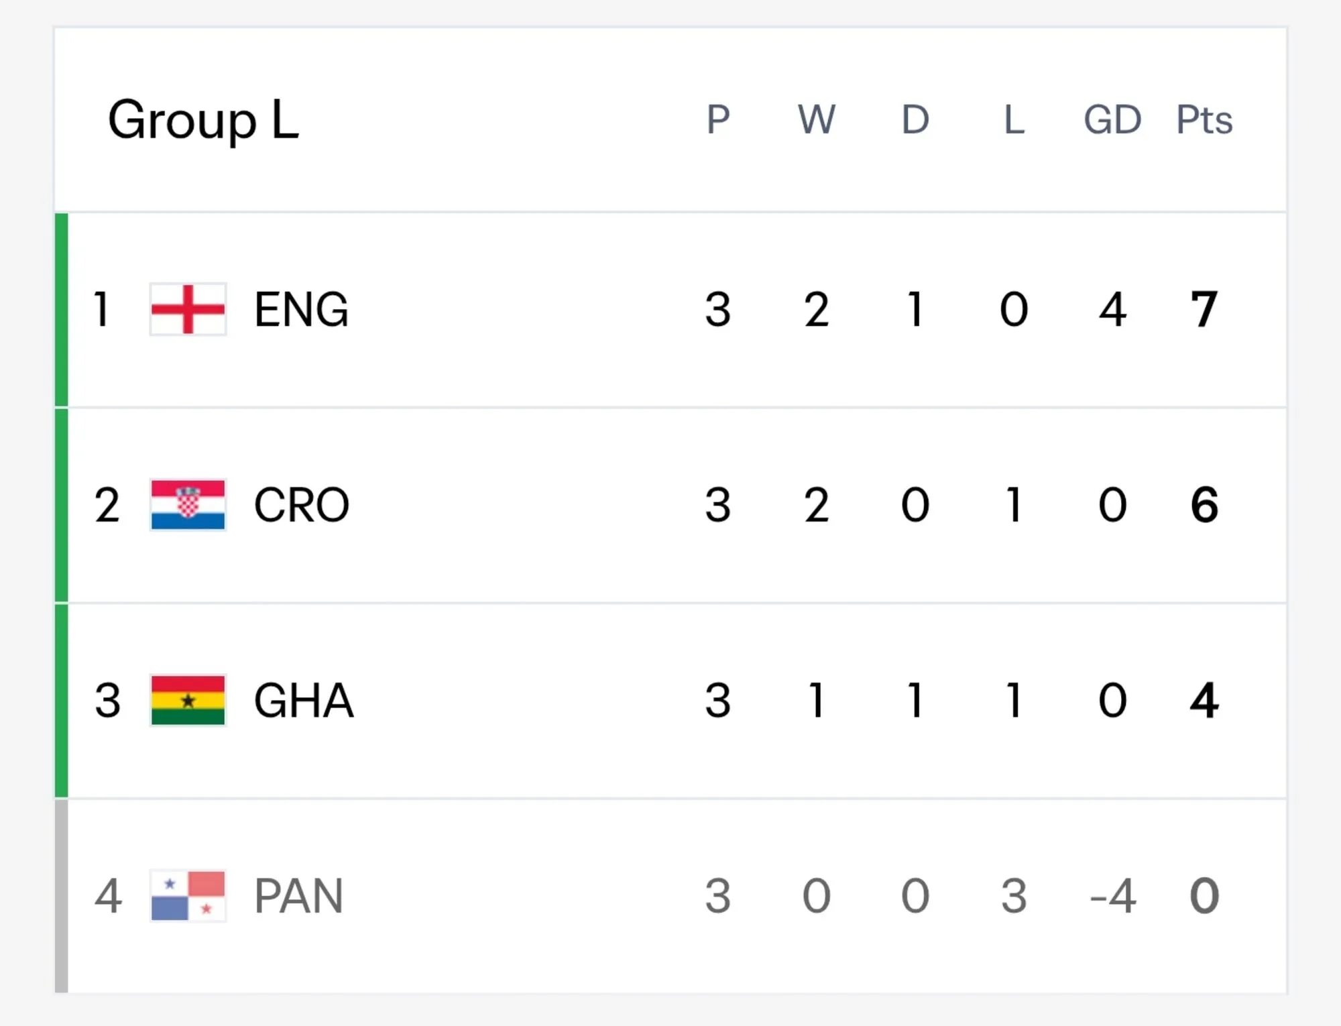Image resolution: width=1341 pixels, height=1026 pixels.
Task: Click the Pts column header
Action: coord(1204,120)
